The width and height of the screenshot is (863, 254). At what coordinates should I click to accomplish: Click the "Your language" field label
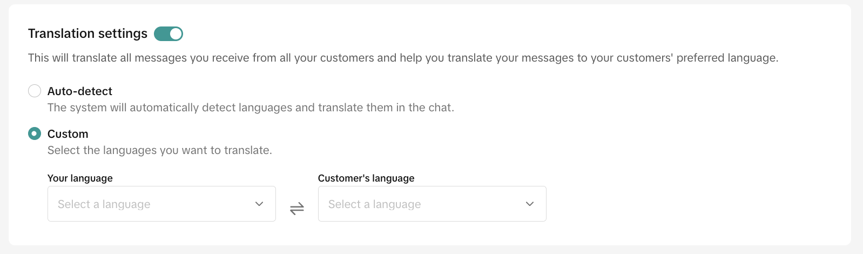[80, 178]
